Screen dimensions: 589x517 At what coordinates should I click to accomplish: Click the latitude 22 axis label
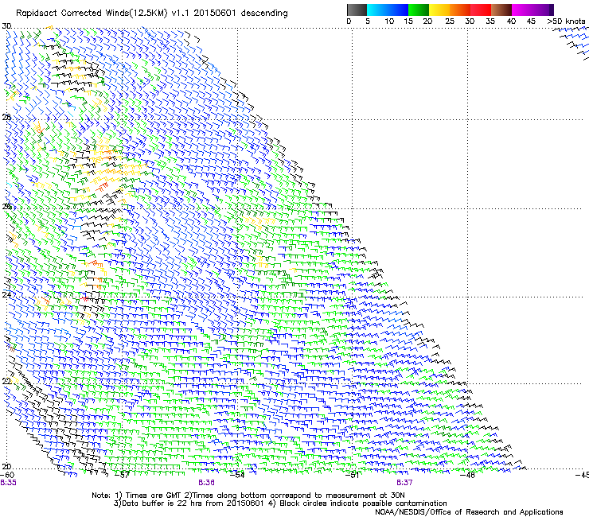(x=6, y=382)
